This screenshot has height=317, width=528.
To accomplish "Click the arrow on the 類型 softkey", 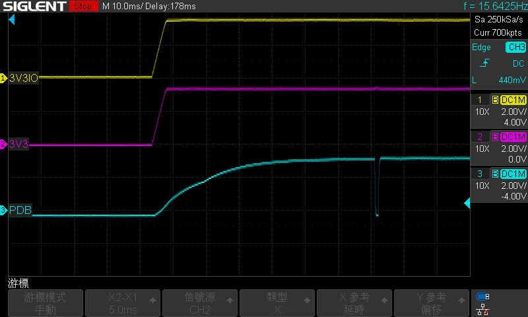I will (x=307, y=300).
